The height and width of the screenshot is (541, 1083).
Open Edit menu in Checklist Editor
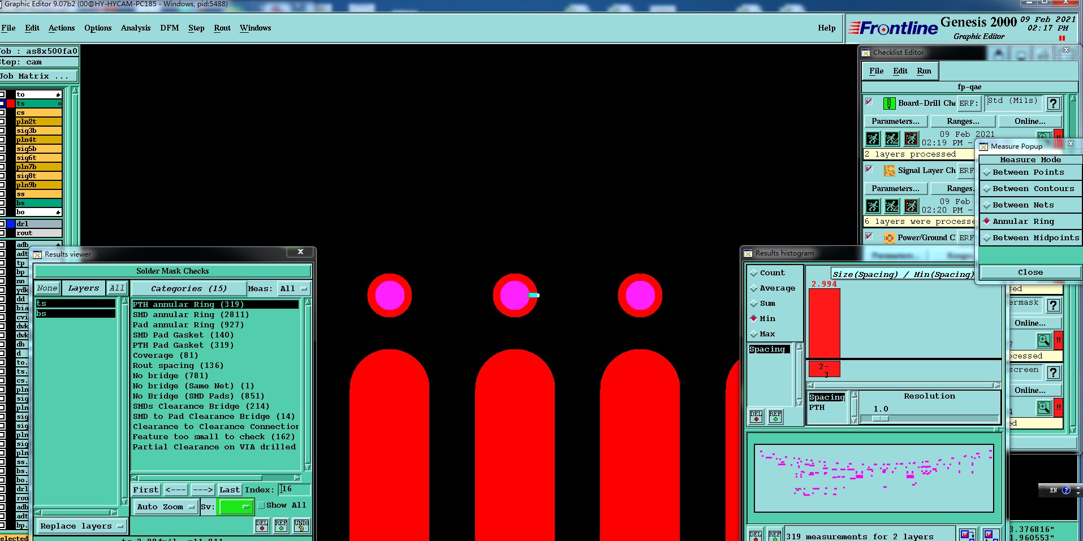coord(900,71)
